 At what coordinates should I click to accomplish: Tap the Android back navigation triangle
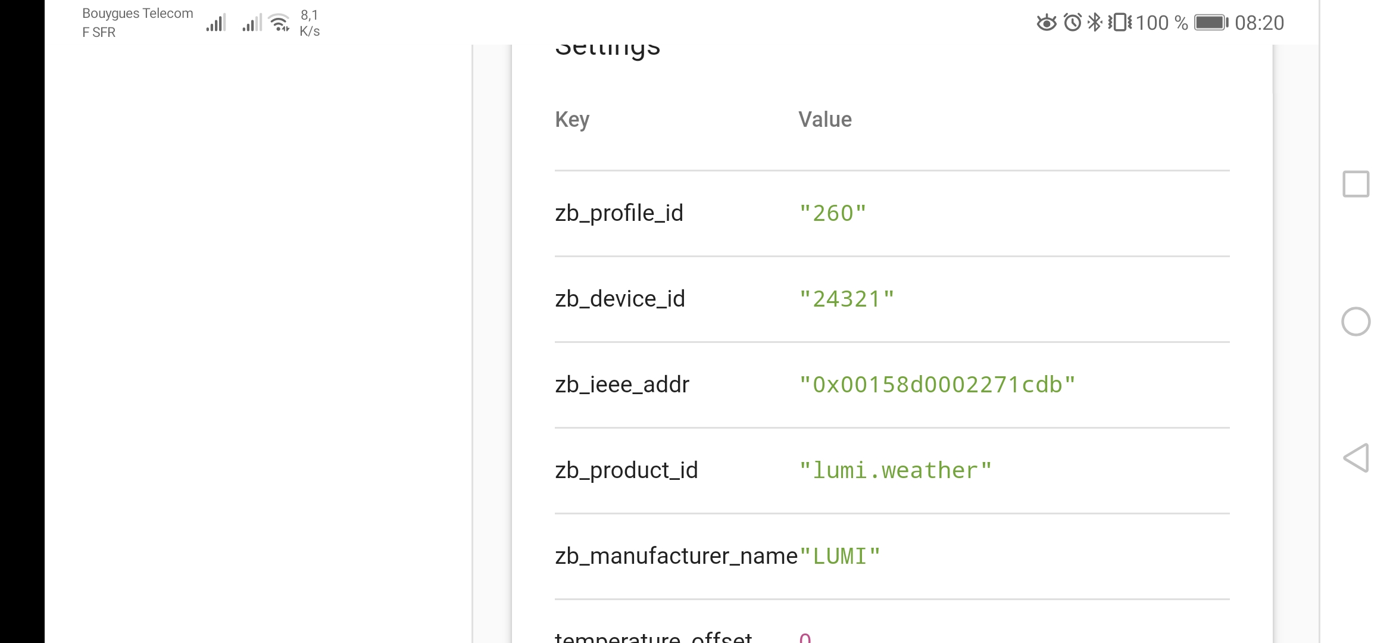coord(1356,458)
